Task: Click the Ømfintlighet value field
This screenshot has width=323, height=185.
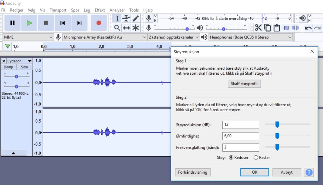Action: (x=241, y=136)
